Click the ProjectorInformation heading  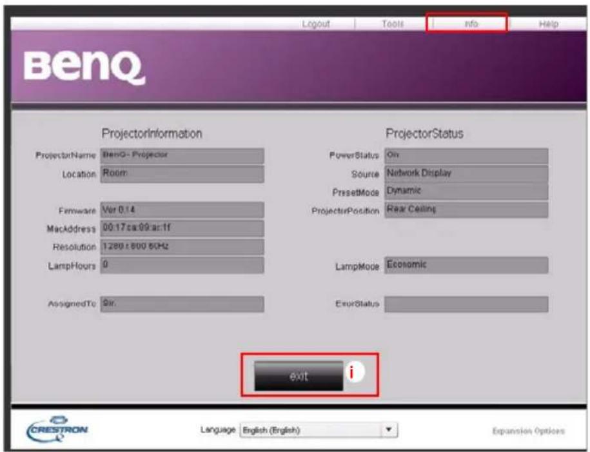tap(152, 133)
